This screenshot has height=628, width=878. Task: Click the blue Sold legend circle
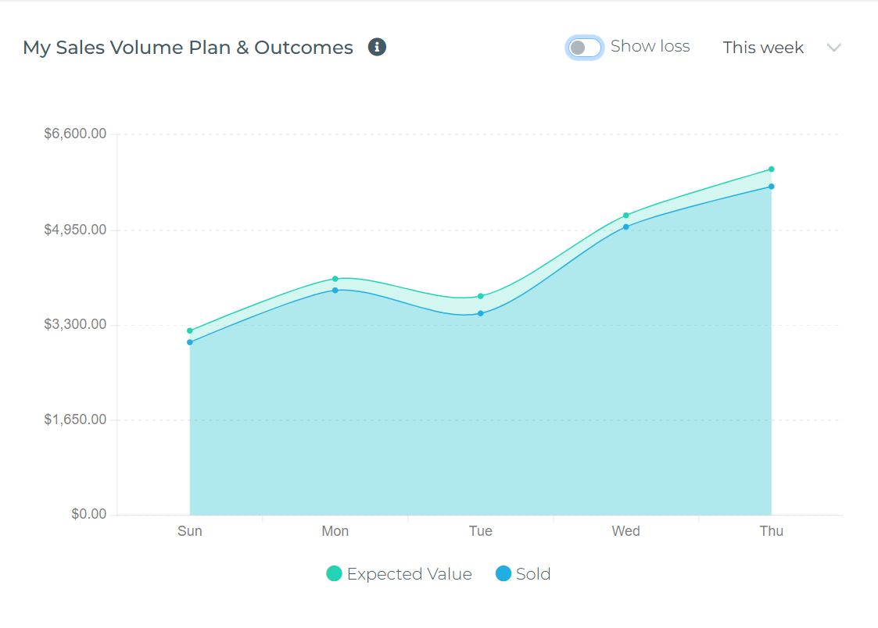point(504,574)
